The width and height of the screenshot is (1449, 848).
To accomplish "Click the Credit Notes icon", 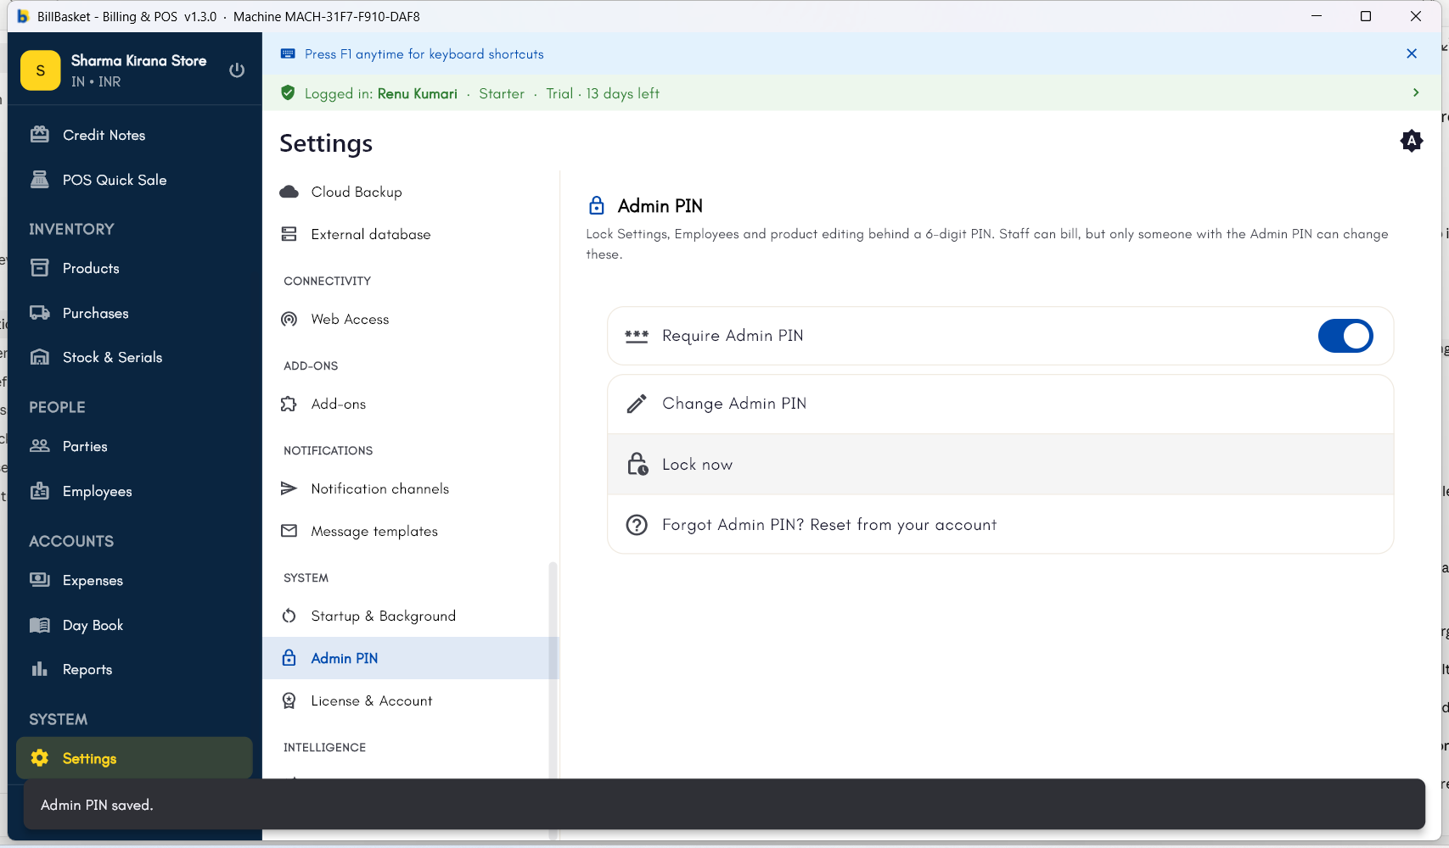I will click(x=40, y=134).
